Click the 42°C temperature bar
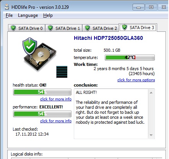This screenshot has height=159, width=169. pyautogui.click(x=130, y=57)
